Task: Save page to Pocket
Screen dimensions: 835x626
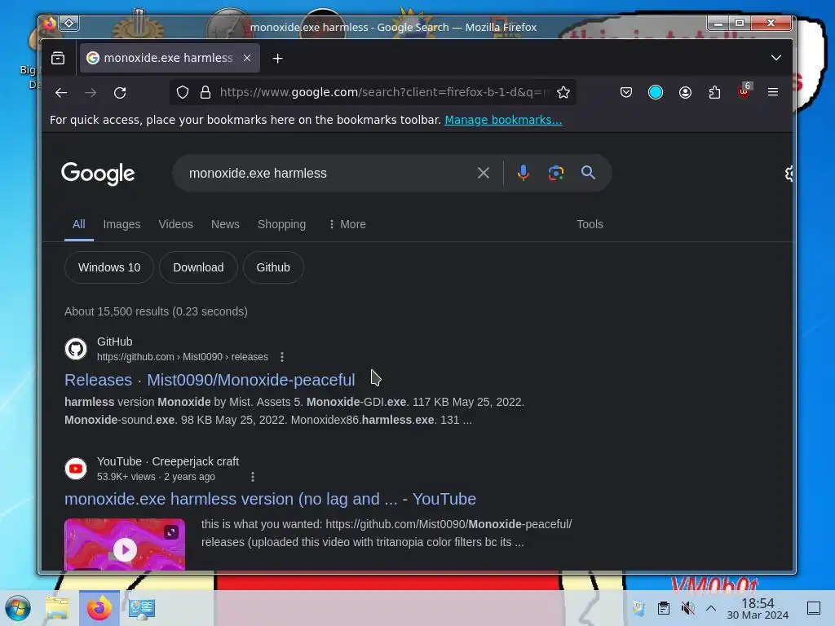Action: pyautogui.click(x=626, y=93)
